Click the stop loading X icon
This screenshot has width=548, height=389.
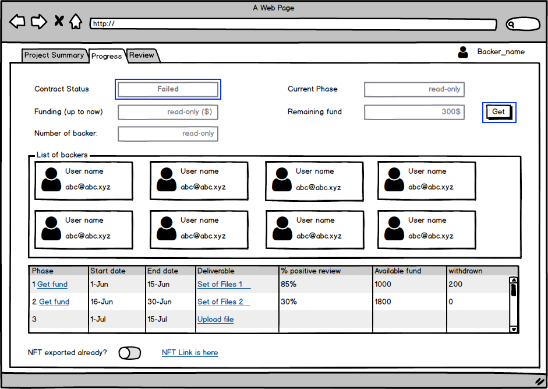(x=59, y=21)
